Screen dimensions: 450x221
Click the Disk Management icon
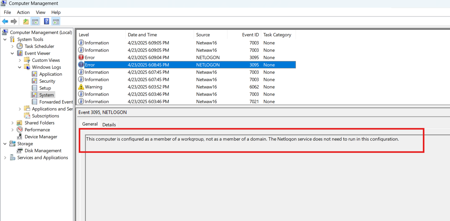pyautogui.click(x=20, y=151)
